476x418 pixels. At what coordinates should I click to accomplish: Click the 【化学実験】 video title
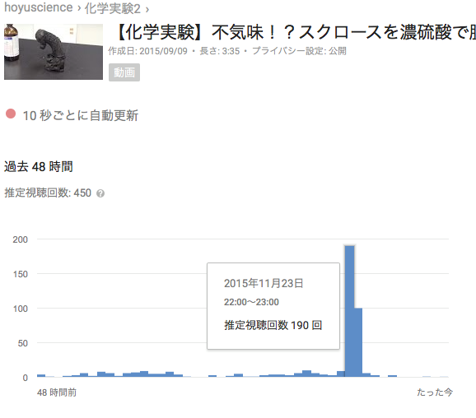[295, 32]
